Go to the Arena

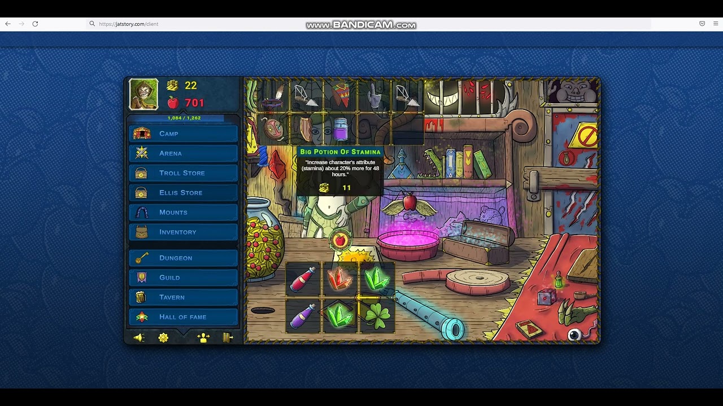(x=184, y=153)
